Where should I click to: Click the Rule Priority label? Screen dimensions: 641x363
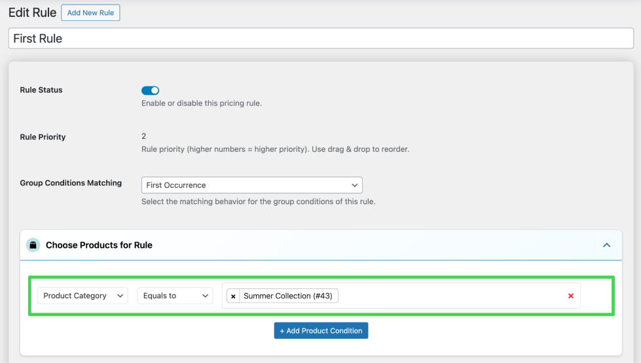[43, 137]
